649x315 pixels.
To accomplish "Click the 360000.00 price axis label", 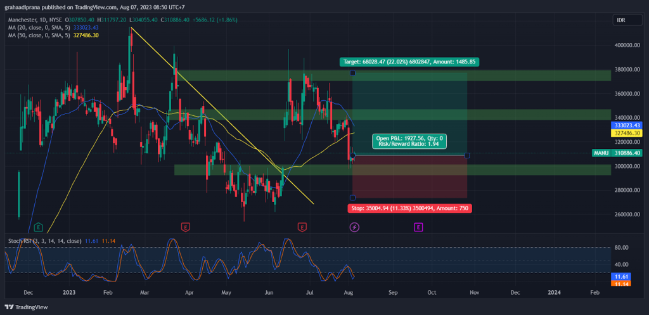I will pos(627,94).
